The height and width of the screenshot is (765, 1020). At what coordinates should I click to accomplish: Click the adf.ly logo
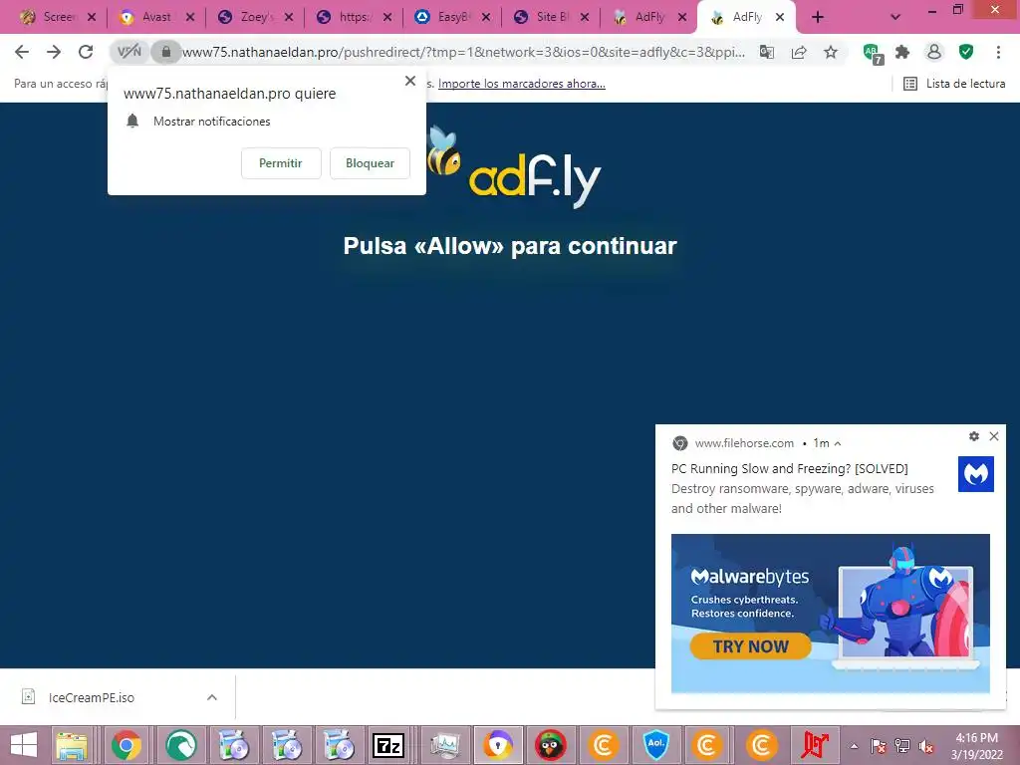[514, 166]
